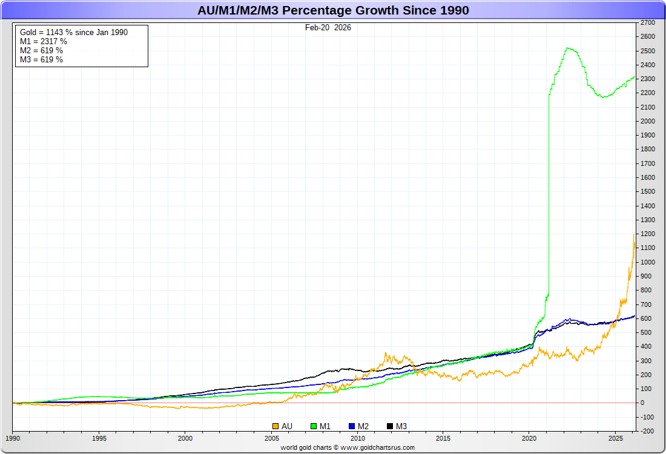Viewport: 666px width, 454px height.
Task: Click the 2010 x-axis label
Action: 358,439
